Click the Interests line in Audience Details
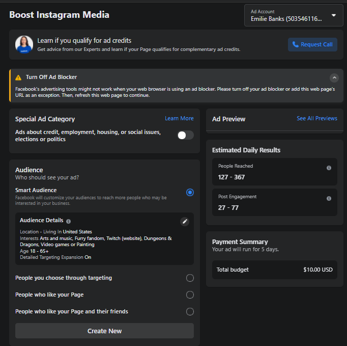Viewport: 347px width, 346px height. [x=96, y=242]
